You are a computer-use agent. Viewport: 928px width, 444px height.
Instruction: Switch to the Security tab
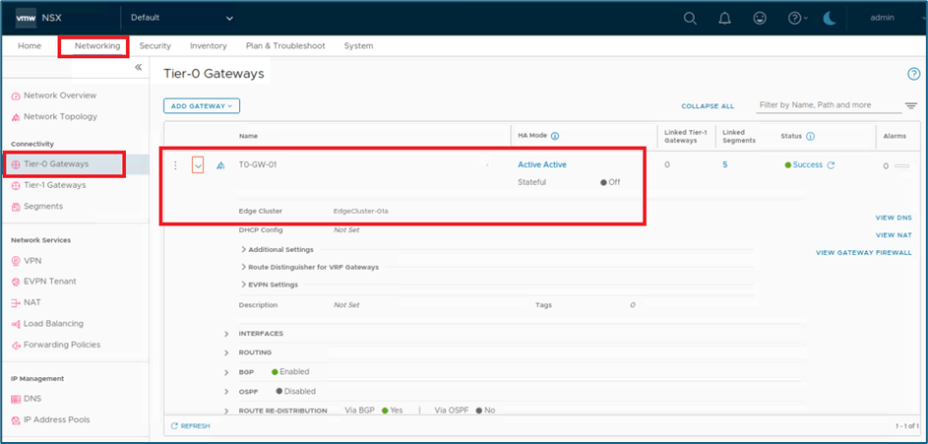click(x=155, y=46)
